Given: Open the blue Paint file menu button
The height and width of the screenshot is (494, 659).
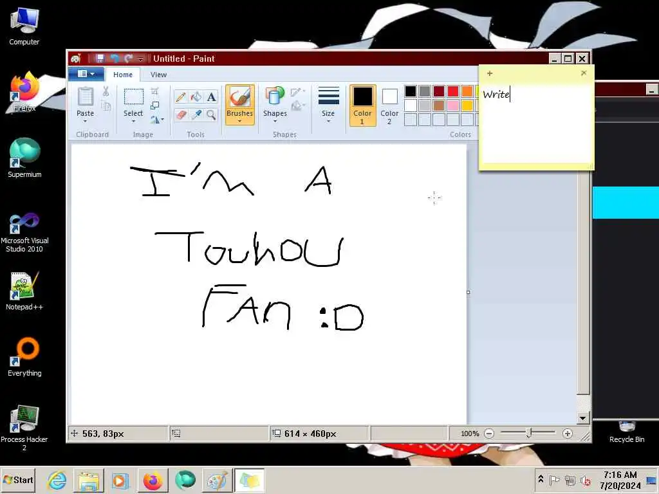Looking at the screenshot, I should (86, 74).
